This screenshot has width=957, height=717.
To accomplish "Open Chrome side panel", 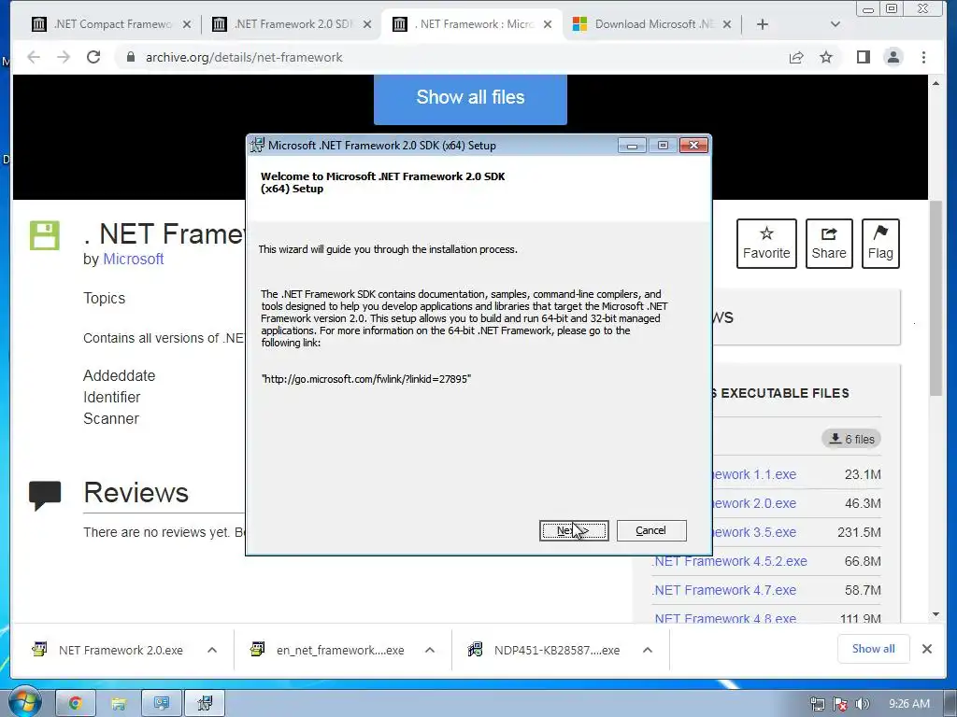I will [863, 57].
